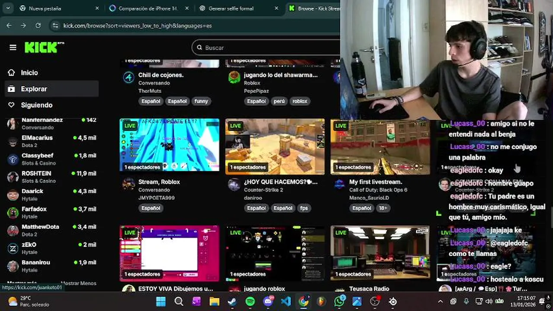Close the Comparación de iPhone tab
553x311 pixels.
click(187, 8)
